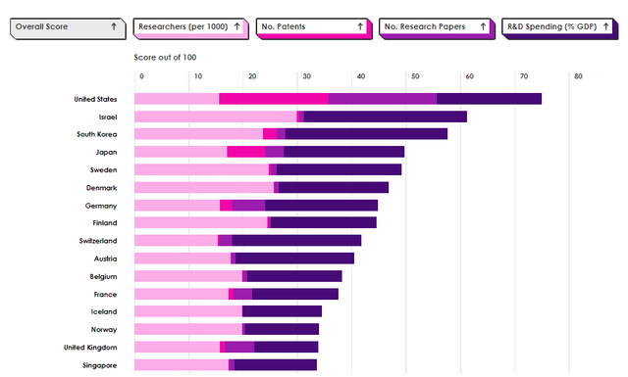Select the R&D Spending (% GDP) label

pyautogui.click(x=551, y=26)
